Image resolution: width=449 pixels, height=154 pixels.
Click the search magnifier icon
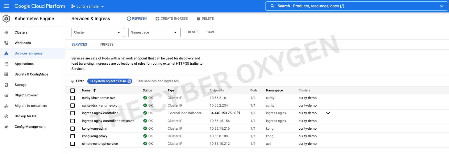(x=272, y=6)
